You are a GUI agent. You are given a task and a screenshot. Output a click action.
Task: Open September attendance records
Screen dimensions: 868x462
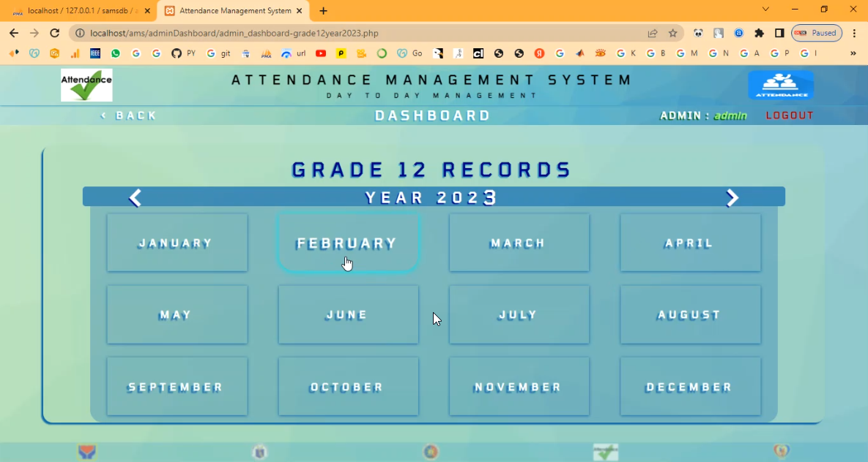(177, 386)
